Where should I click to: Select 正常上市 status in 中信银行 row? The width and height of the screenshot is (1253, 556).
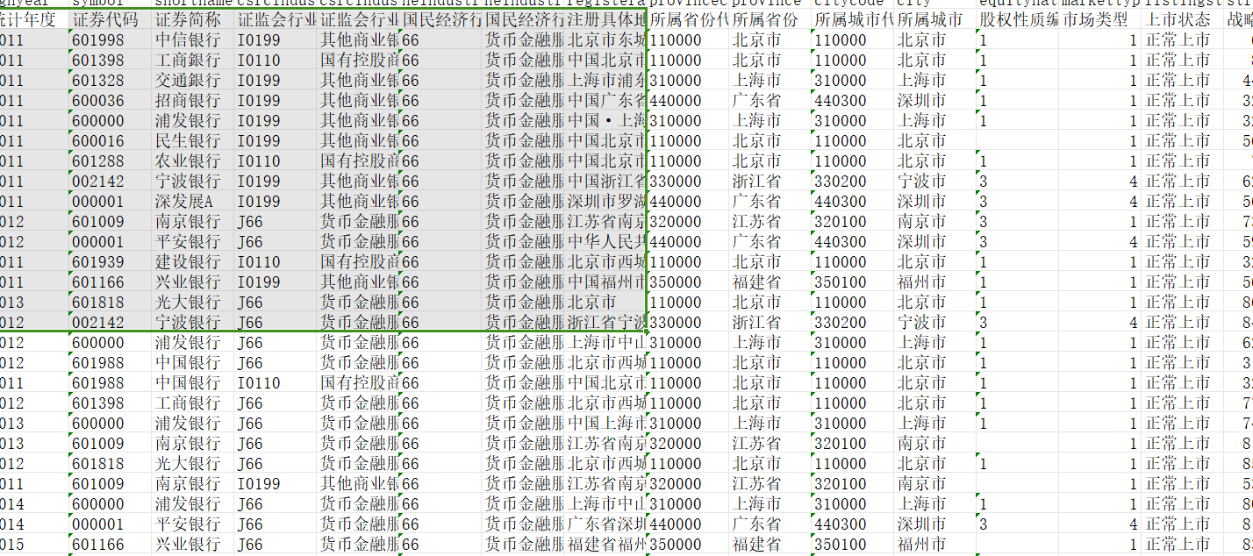click(x=1183, y=39)
